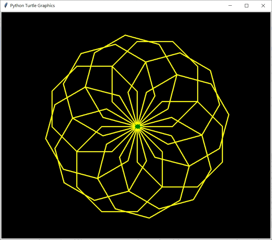Click the black canvas background area

28,198
